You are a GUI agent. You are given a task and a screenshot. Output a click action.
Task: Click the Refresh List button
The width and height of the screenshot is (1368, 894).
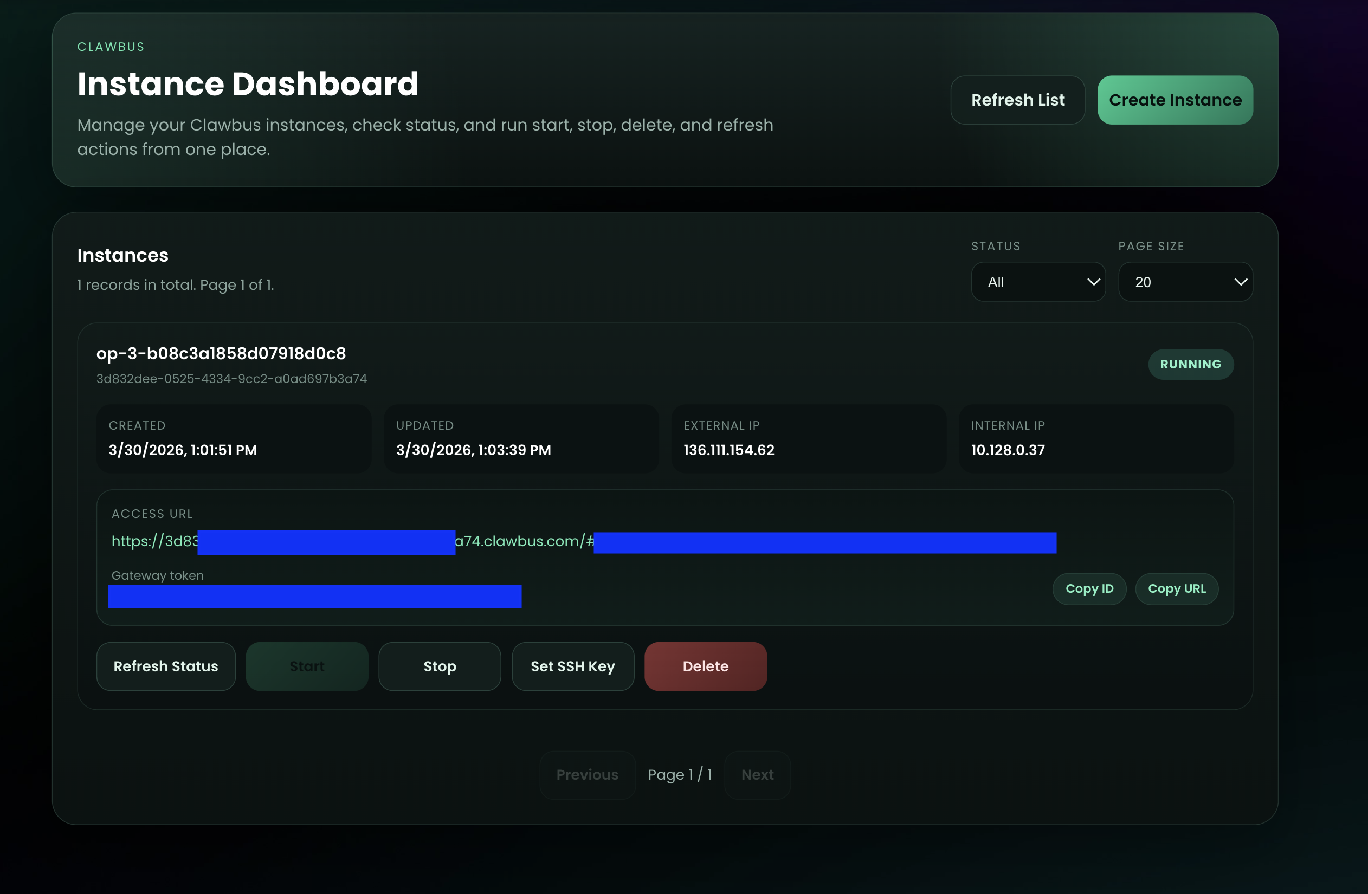[1017, 100]
